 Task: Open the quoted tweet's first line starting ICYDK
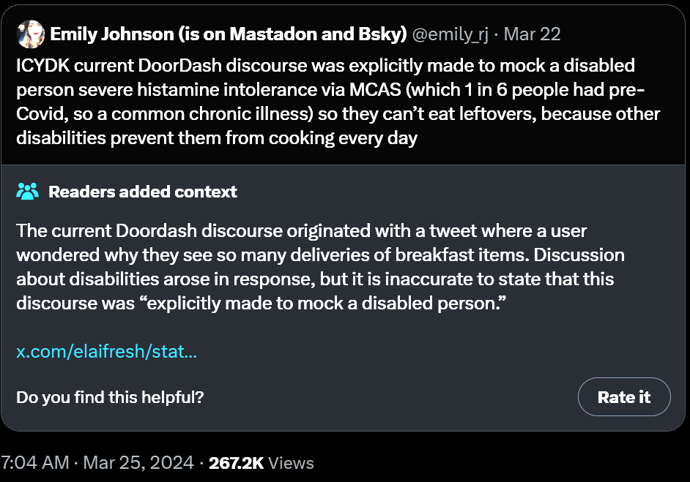pyautogui.click(x=326, y=66)
